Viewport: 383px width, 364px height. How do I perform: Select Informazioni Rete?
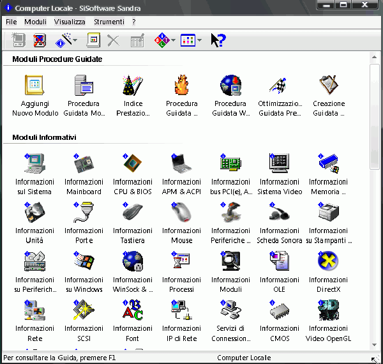[x=34, y=321]
